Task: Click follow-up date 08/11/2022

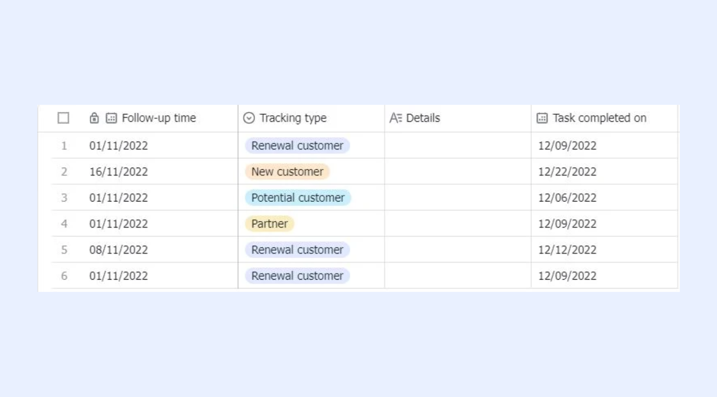Action: tap(119, 250)
